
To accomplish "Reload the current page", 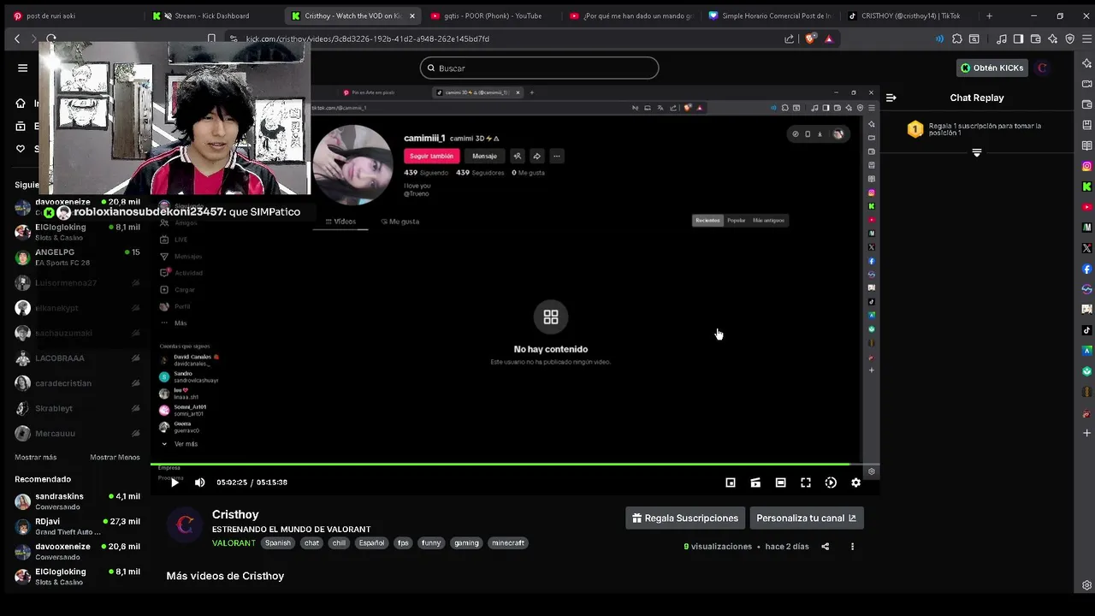I will point(51,38).
